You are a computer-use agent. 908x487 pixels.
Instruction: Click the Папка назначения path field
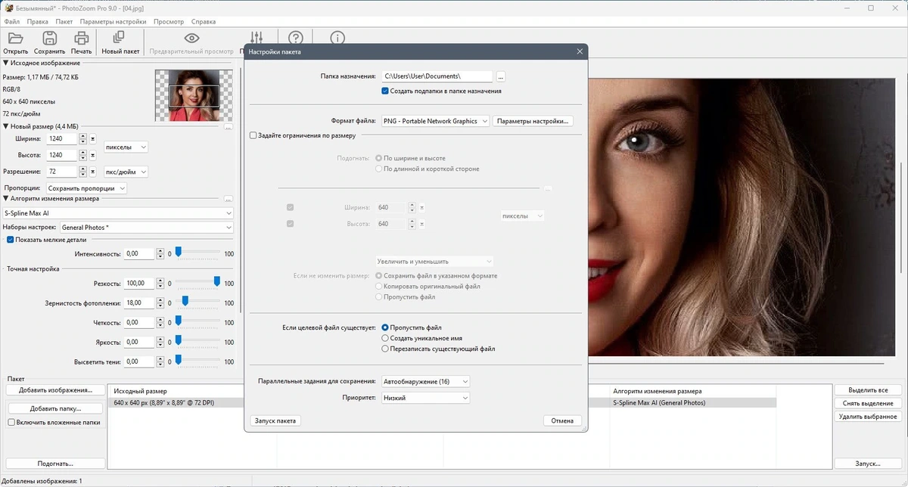pyautogui.click(x=437, y=76)
